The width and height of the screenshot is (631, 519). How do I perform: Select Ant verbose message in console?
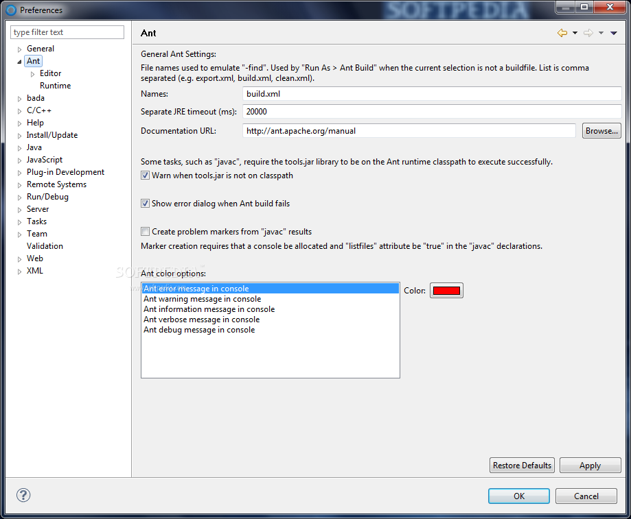(x=271, y=319)
